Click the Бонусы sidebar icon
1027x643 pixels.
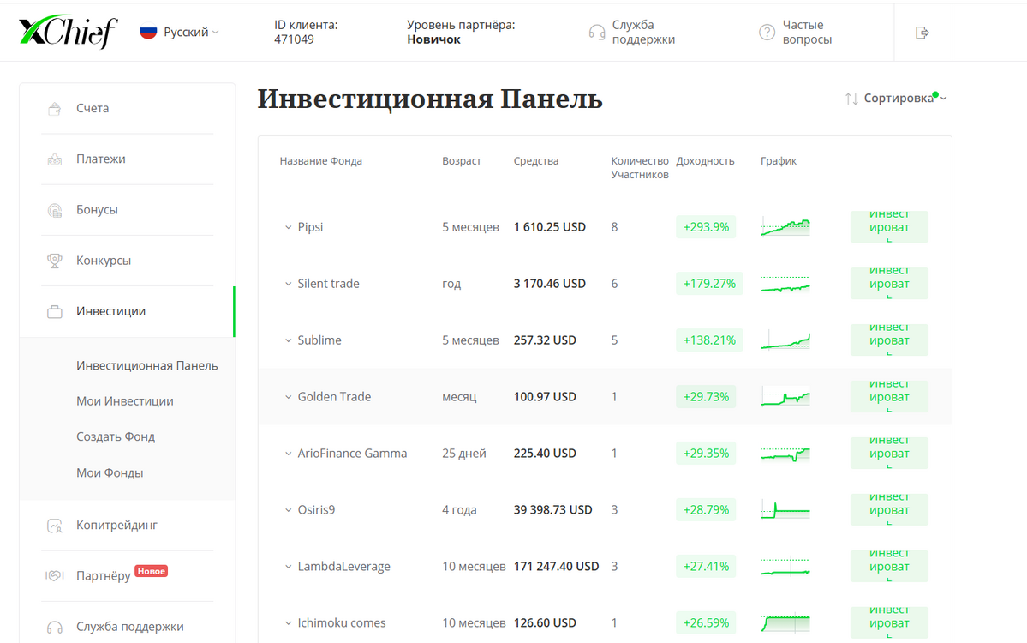click(55, 210)
